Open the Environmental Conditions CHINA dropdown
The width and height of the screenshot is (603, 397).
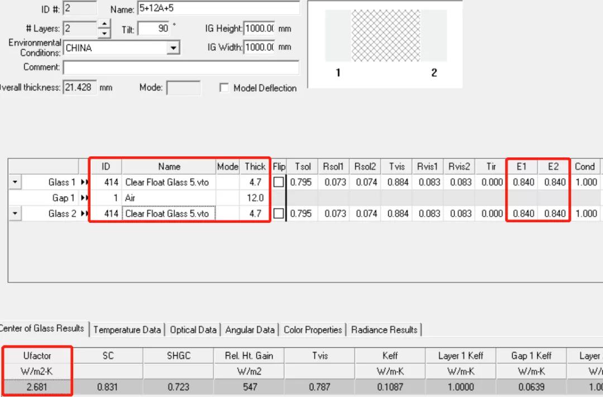174,48
